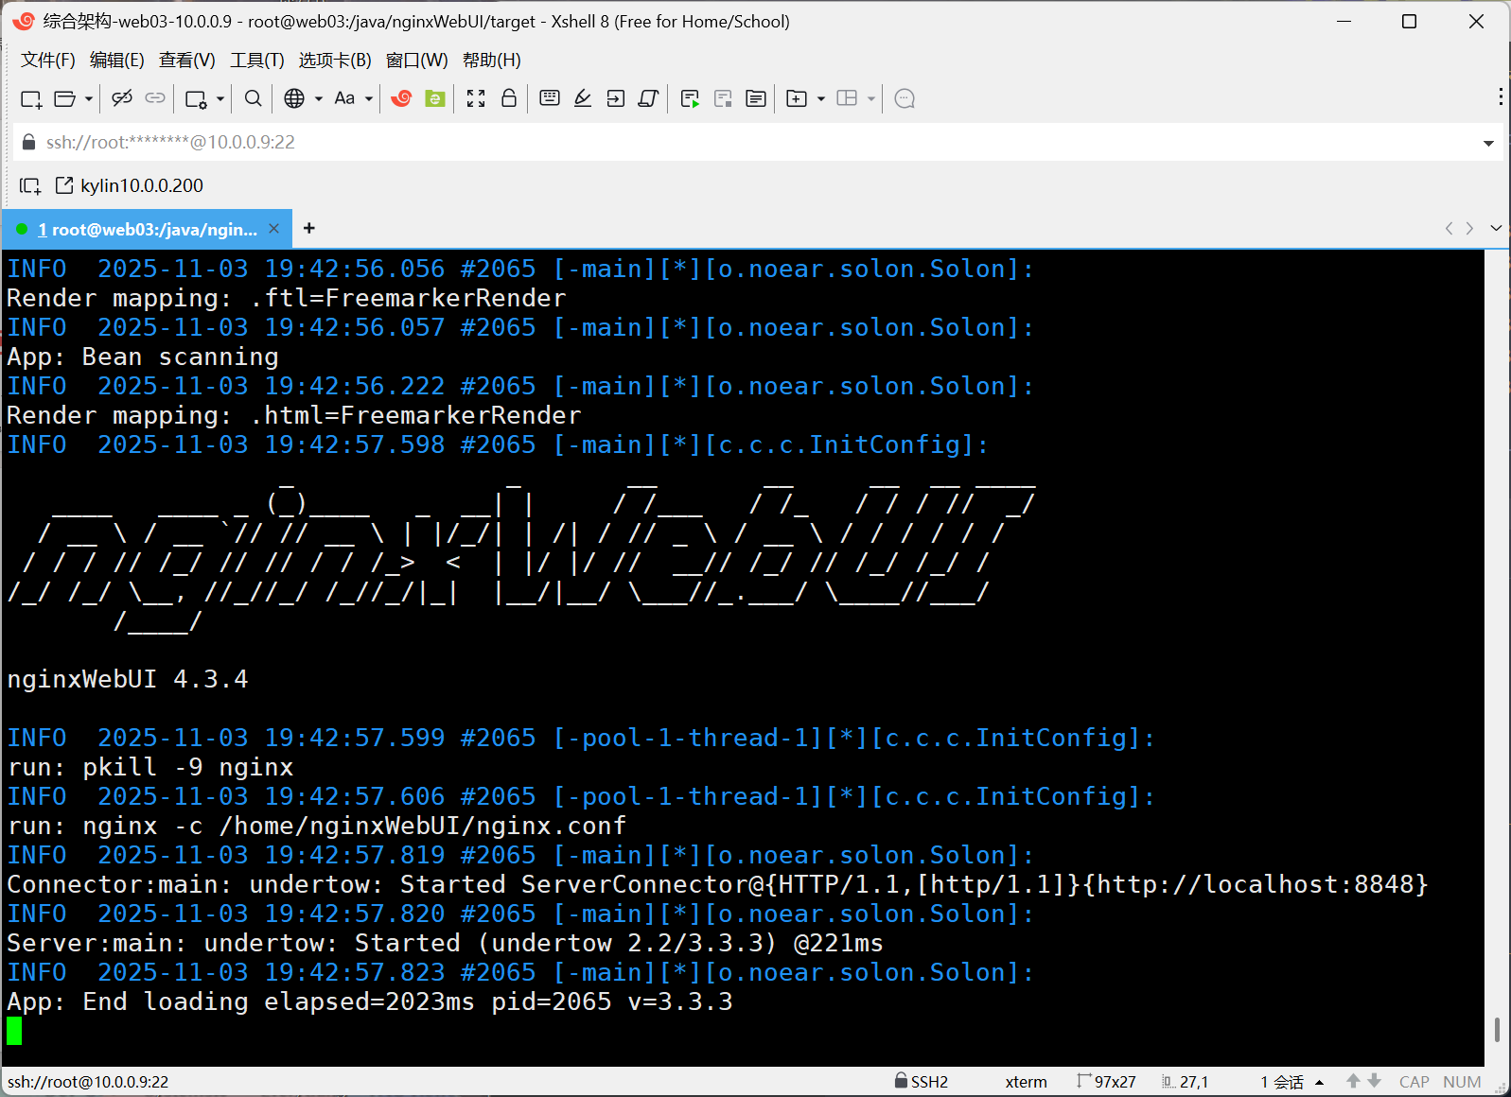1511x1097 pixels.
Task: Open the kylin10.0.0.200 quick link
Action: click(x=130, y=185)
